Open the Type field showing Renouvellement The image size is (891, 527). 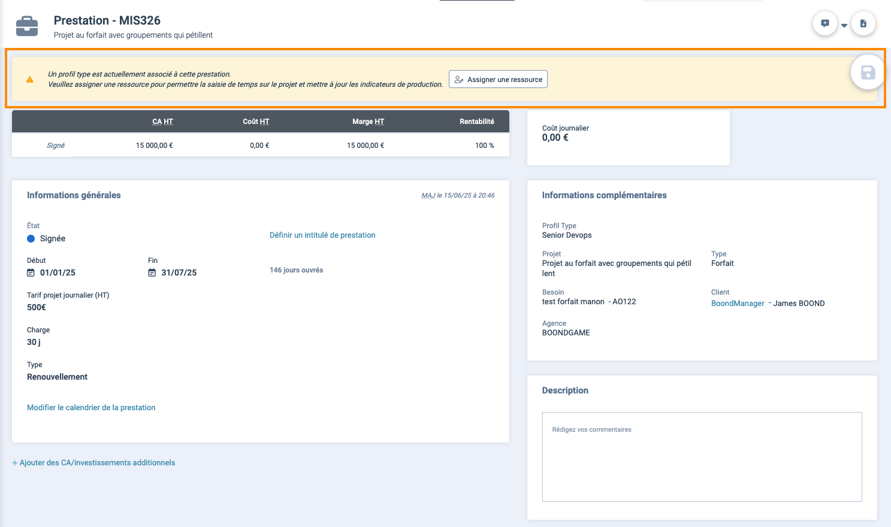[x=57, y=377]
